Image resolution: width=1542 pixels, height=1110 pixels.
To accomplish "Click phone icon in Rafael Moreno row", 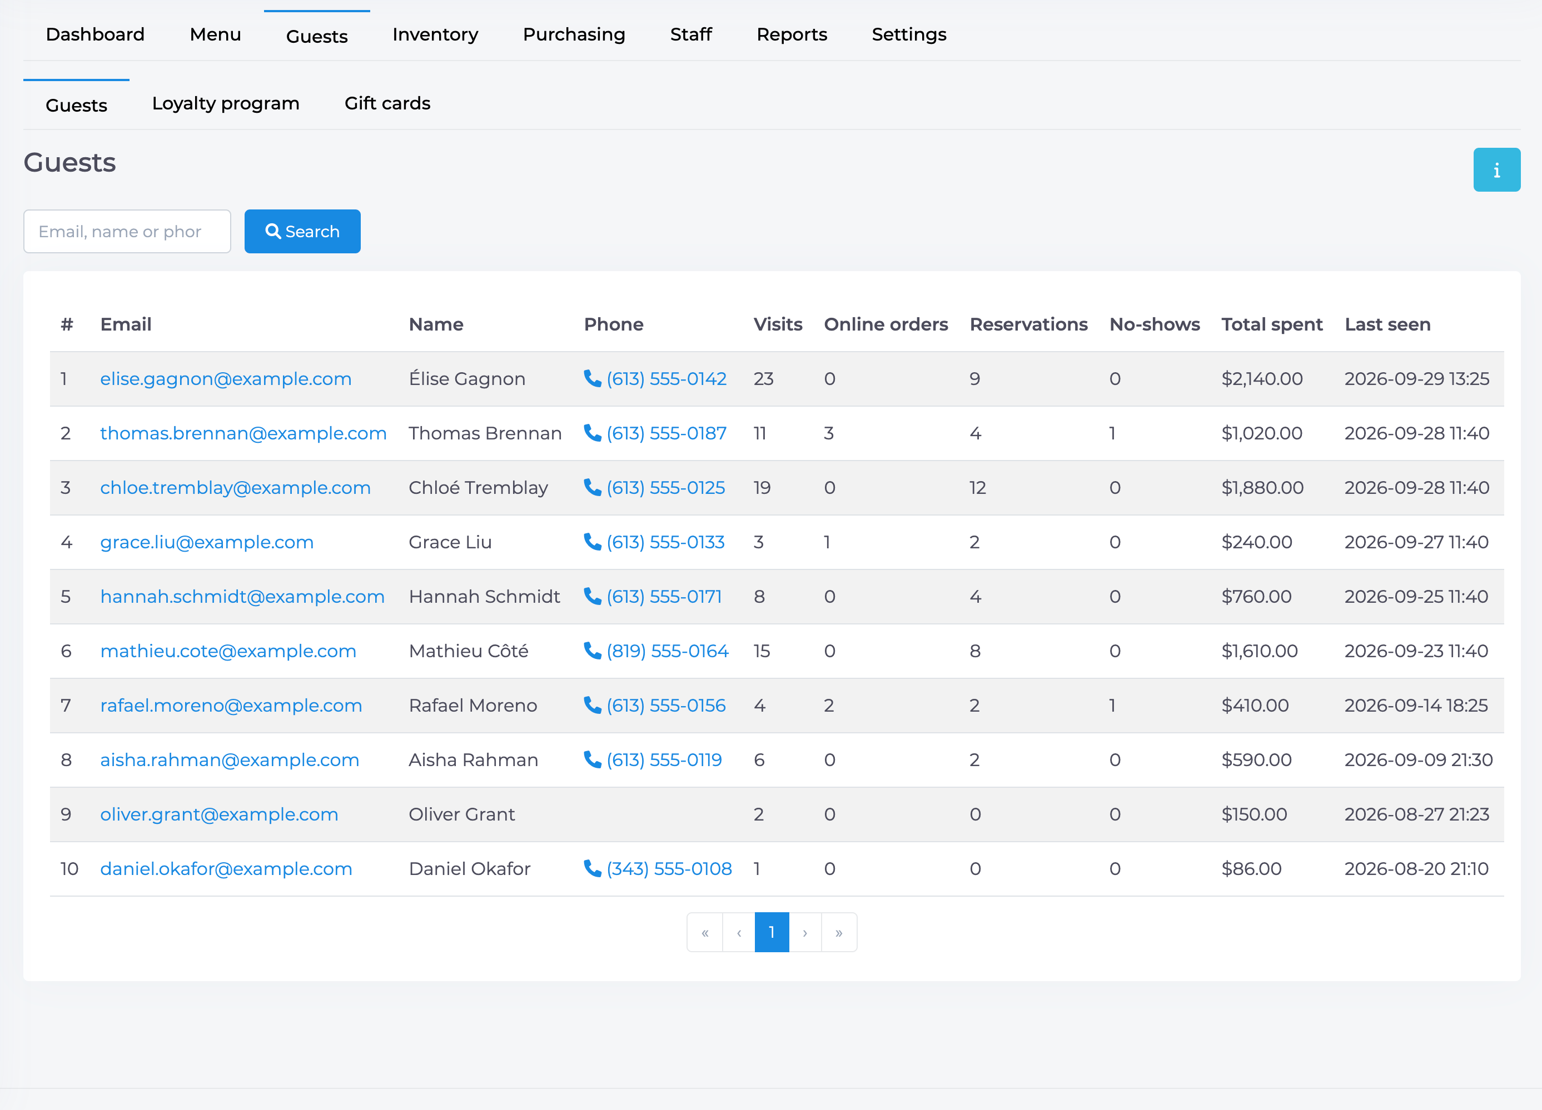I will coord(592,704).
